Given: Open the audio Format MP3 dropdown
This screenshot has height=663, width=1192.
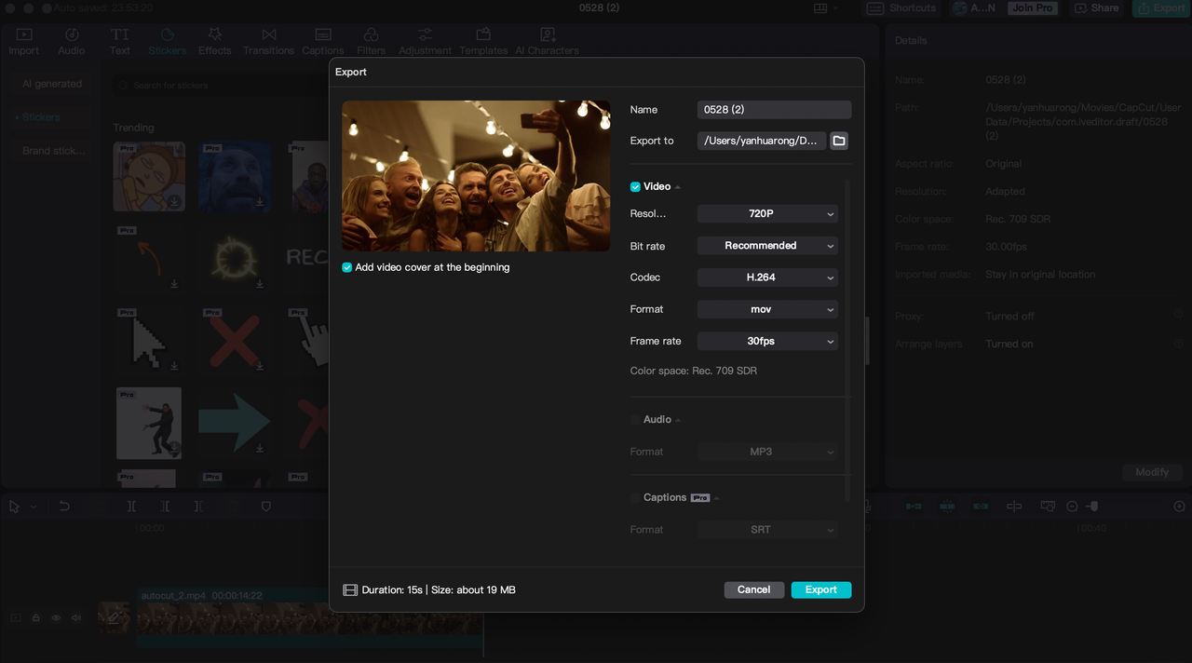Looking at the screenshot, I should tap(767, 452).
